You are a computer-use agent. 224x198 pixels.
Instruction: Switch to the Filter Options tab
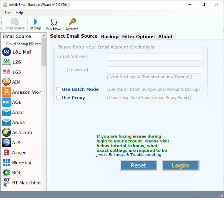(x=138, y=37)
